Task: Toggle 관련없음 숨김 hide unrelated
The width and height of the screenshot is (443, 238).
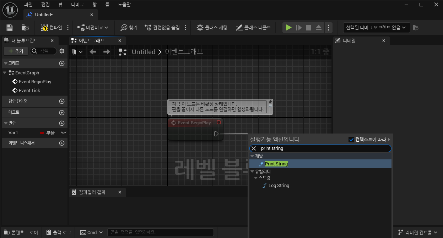Action: coord(162,28)
